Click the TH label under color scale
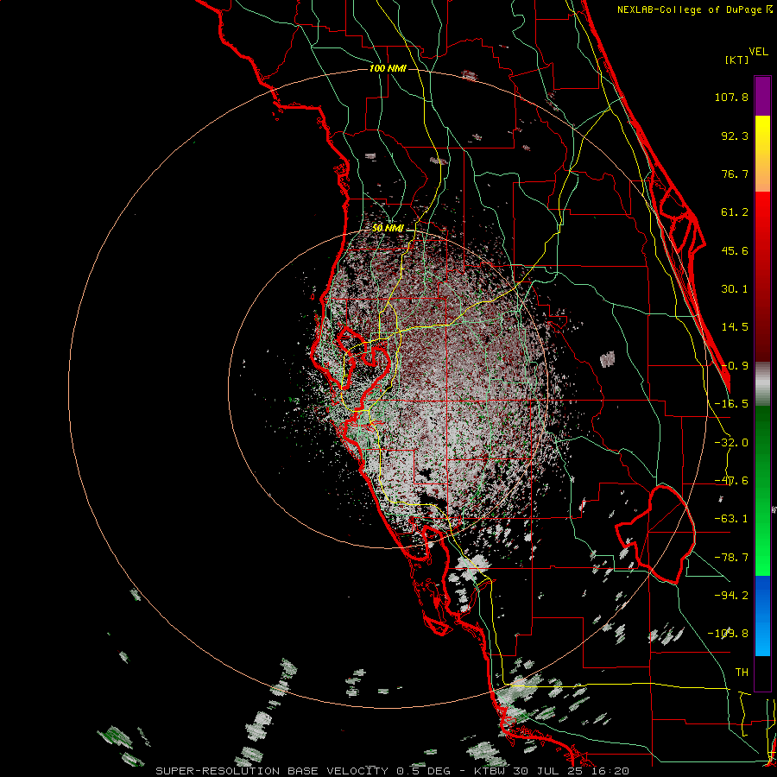The height and width of the screenshot is (777, 777). [x=742, y=673]
